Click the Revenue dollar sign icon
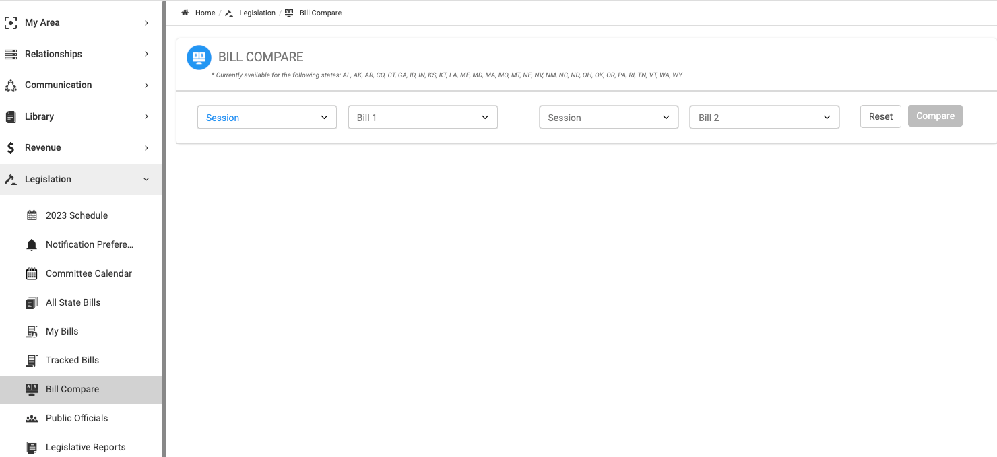 point(11,148)
